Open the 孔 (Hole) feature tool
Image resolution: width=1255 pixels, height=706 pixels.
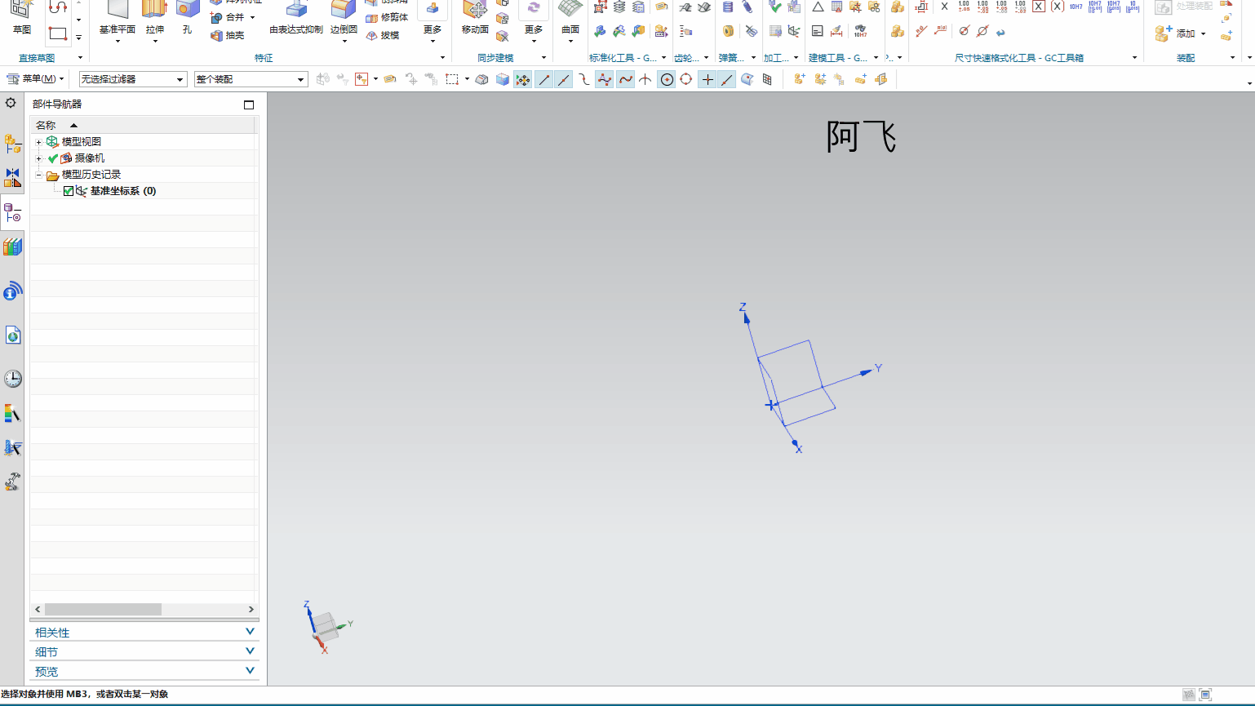(x=188, y=17)
